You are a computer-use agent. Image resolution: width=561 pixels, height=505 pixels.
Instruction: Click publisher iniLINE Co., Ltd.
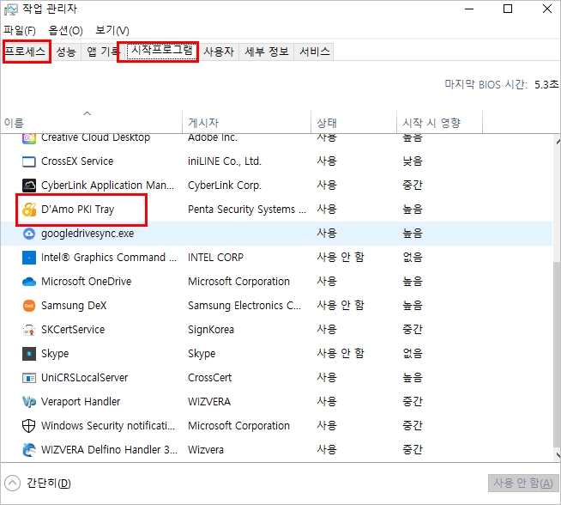coord(225,161)
